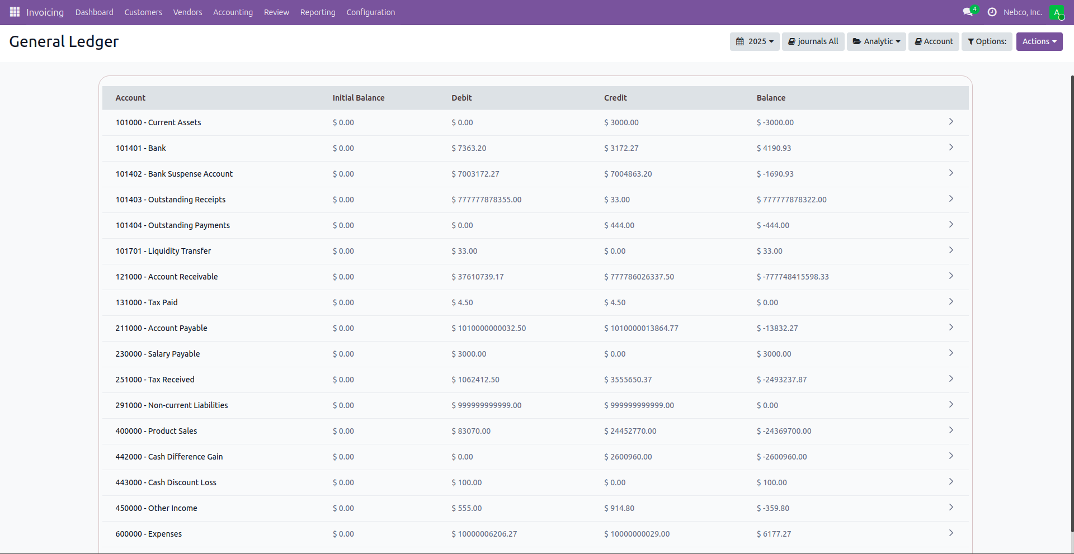This screenshot has height=554, width=1074.
Task: Expand the 101401 - Bank row chevron
Action: tap(950, 148)
